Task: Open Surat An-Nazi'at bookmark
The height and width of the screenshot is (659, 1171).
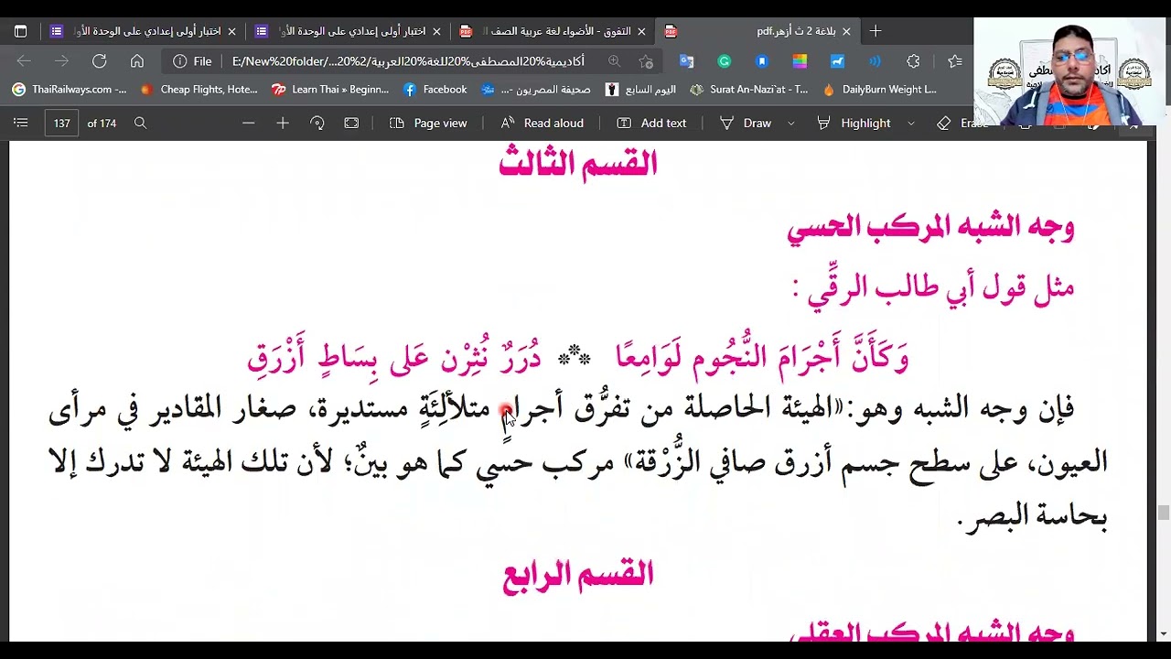Action: point(749,90)
